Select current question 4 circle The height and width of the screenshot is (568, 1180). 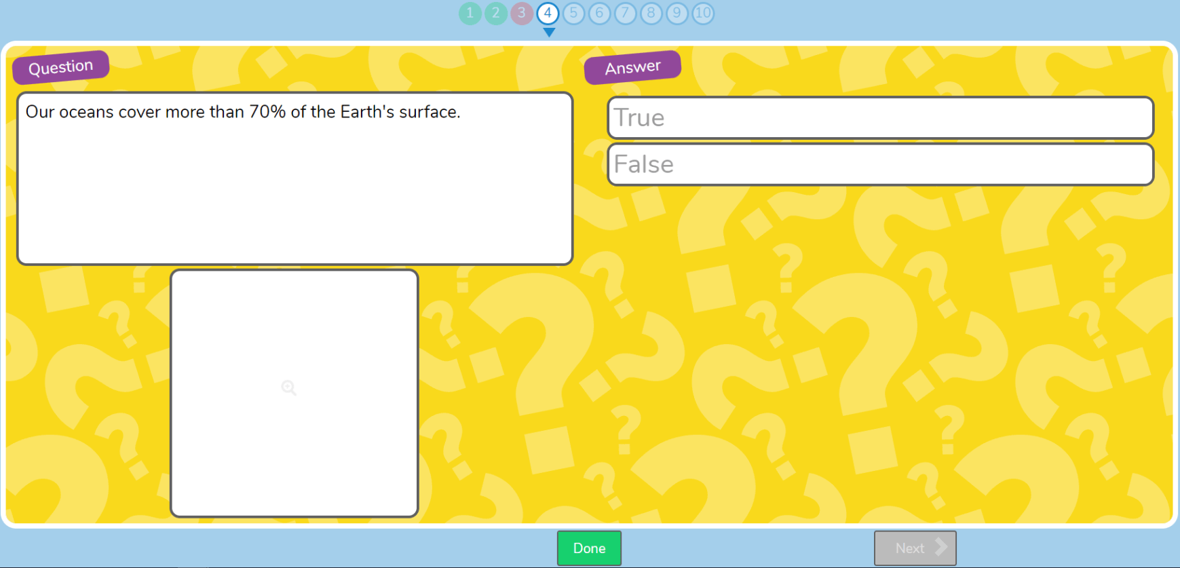[x=548, y=13]
